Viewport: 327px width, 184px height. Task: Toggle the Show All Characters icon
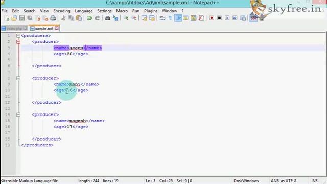click(170, 18)
